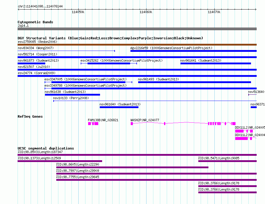Open the UCSC segmental duplications track title
This screenshot has height=204, width=265.
pyautogui.click(x=46, y=148)
